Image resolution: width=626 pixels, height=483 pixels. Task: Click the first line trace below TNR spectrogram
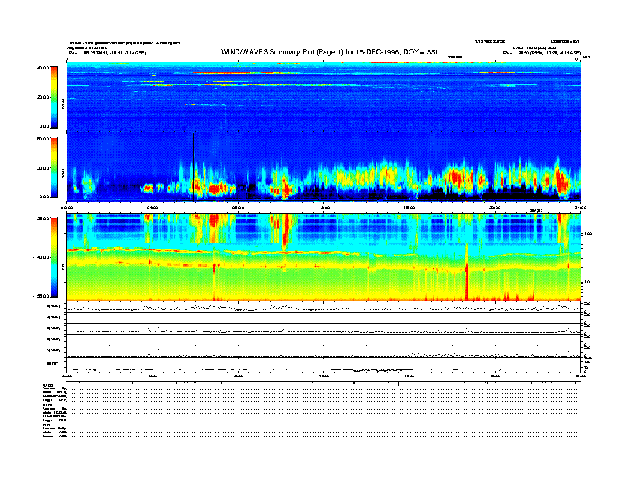coord(324,307)
